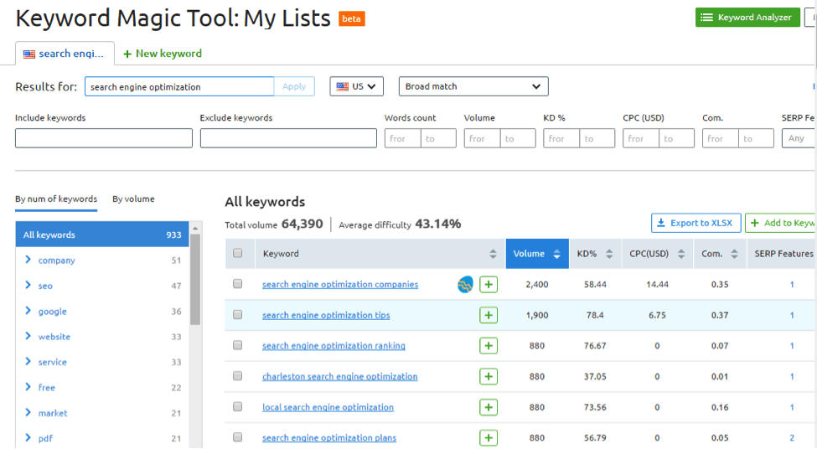Check the 'search engine optimization companies' row
This screenshot has height=449, width=817.
[238, 284]
